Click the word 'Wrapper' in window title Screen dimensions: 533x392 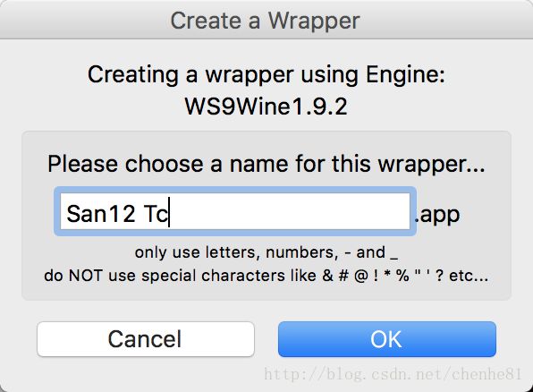314,21
